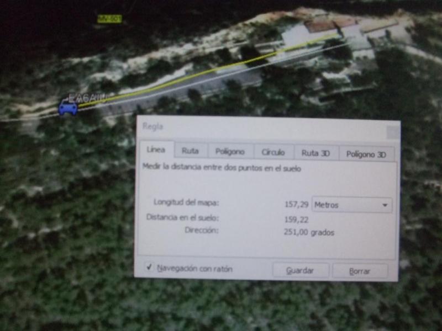Viewport: 442px width, 331px height.
Task: Switch to the Círculo tab
Action: click(273, 153)
